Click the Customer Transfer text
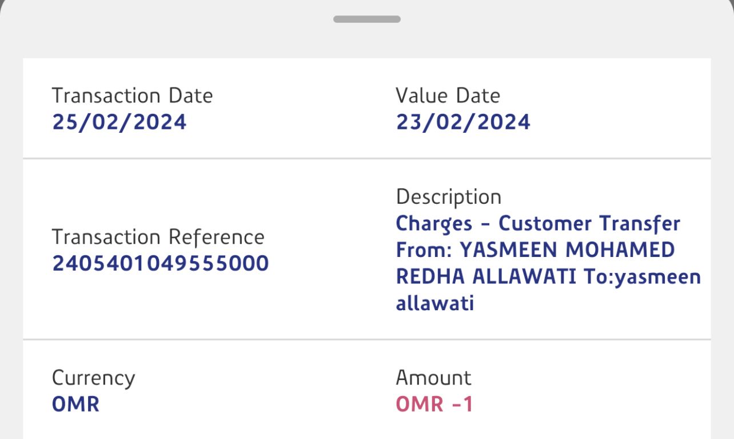The height and width of the screenshot is (439, 734). tap(589, 224)
